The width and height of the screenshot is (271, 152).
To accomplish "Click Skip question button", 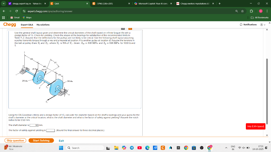I will [x=15, y=140].
